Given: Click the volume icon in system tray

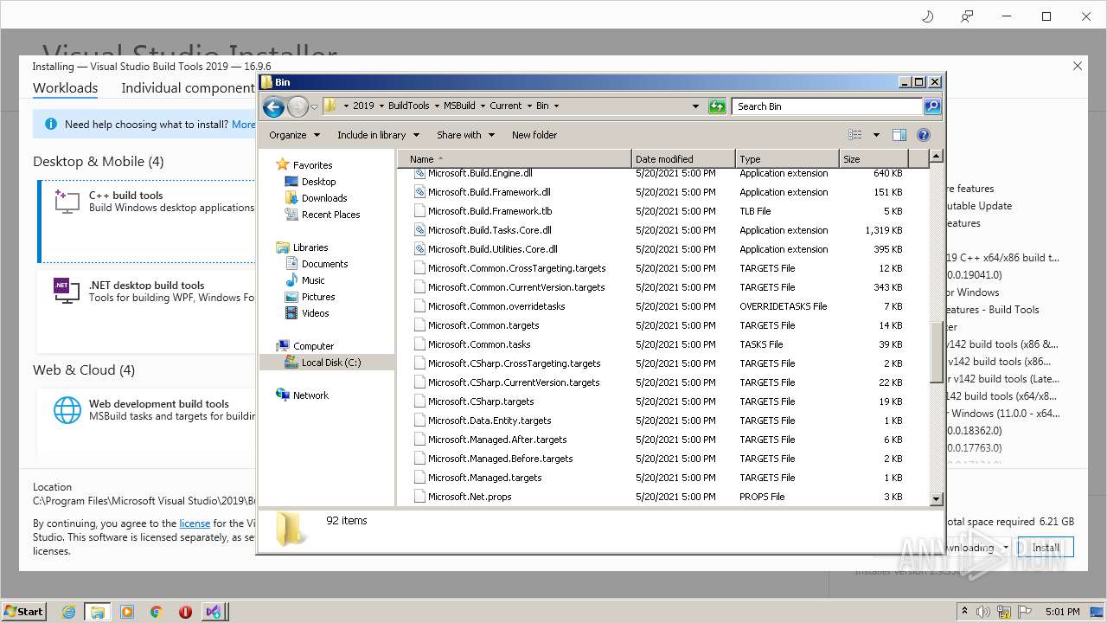Looking at the screenshot, I should point(982,611).
